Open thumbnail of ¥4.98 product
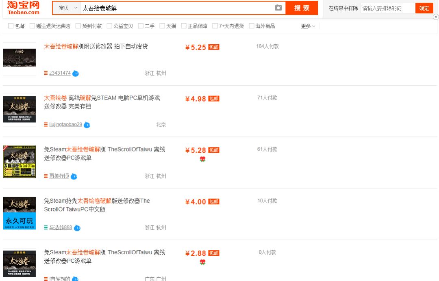This screenshot has width=439, height=281. click(20, 110)
